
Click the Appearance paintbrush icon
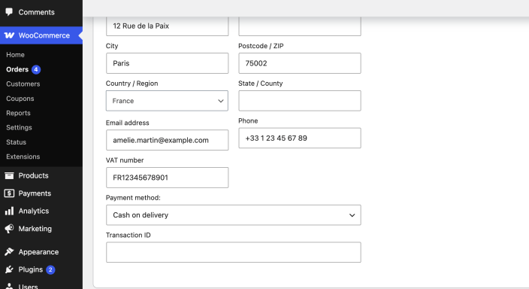[9, 252]
